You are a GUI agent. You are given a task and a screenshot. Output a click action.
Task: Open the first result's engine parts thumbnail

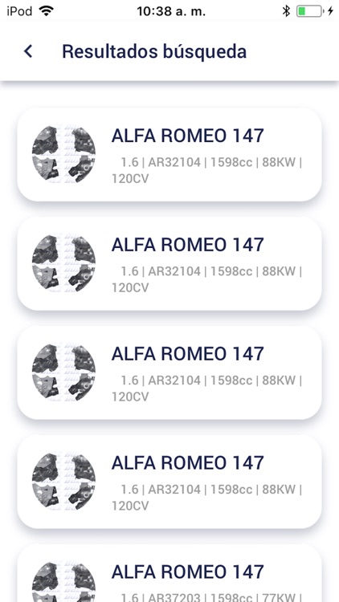[63, 154]
